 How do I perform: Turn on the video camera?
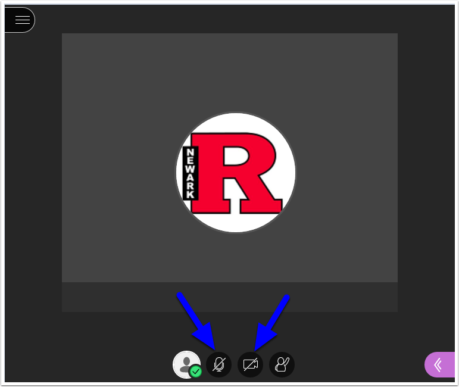(250, 364)
